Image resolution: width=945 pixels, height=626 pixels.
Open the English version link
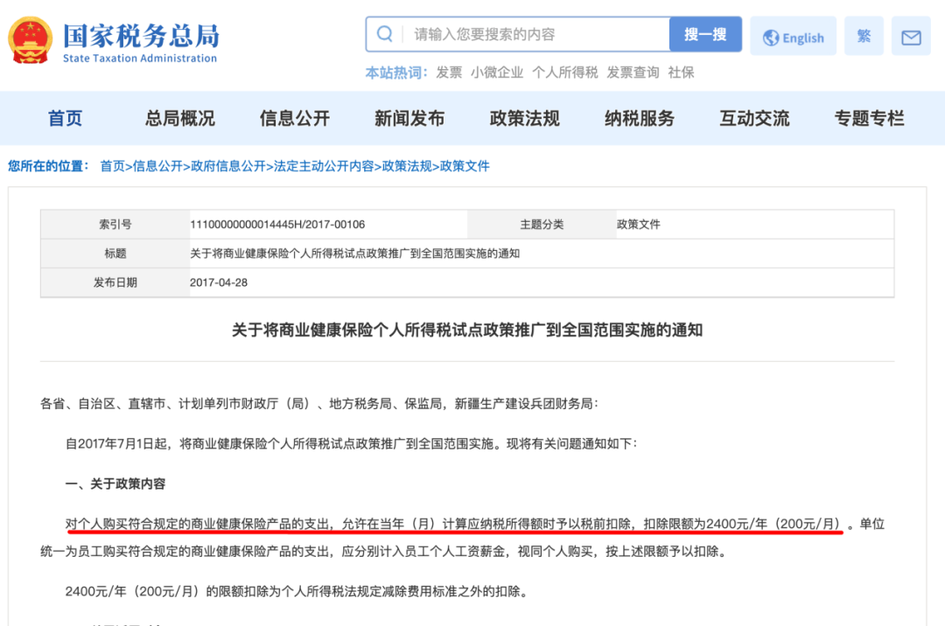click(x=793, y=38)
